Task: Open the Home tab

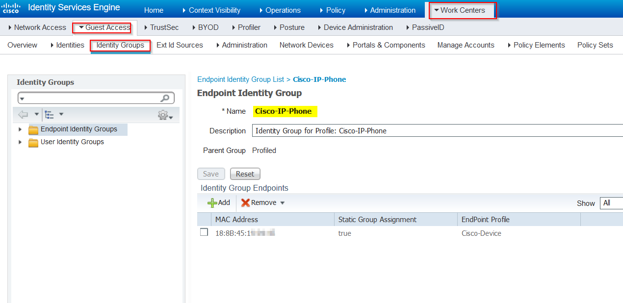Action: pos(154,10)
